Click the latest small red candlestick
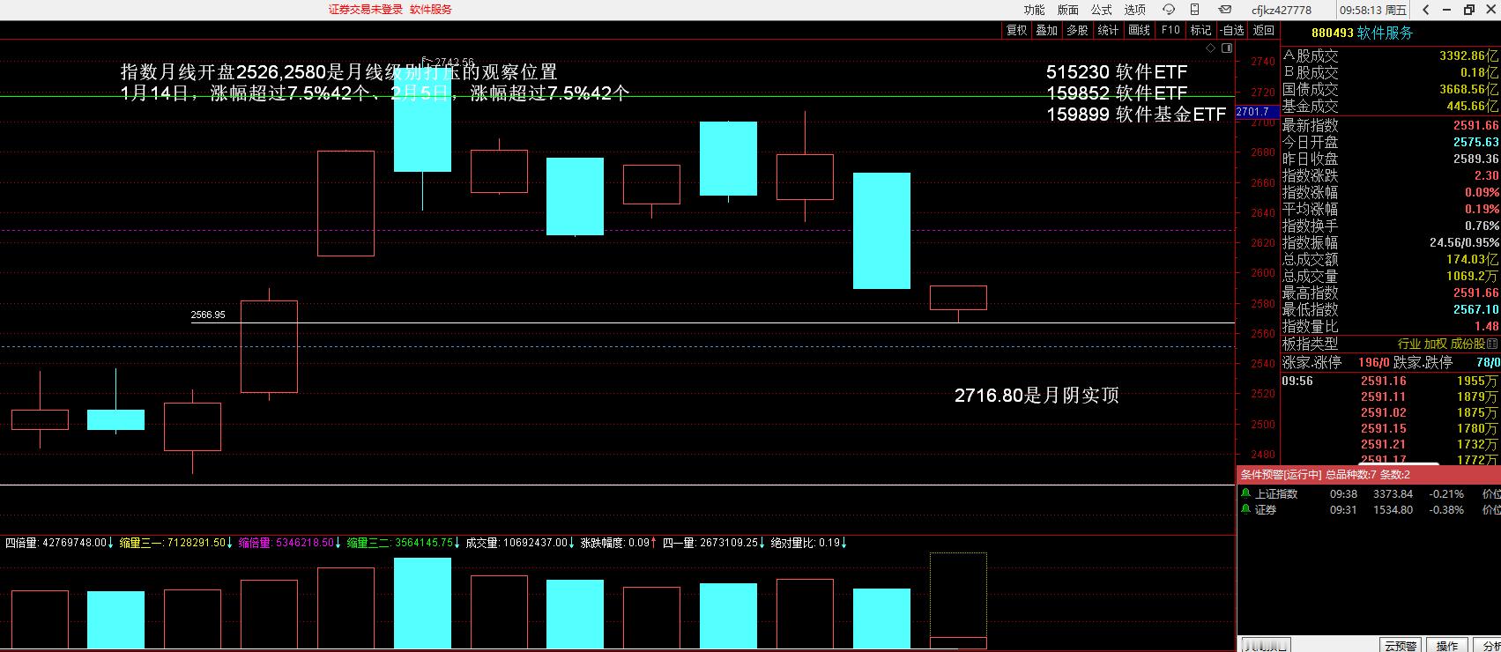The width and height of the screenshot is (1501, 652). [x=958, y=298]
